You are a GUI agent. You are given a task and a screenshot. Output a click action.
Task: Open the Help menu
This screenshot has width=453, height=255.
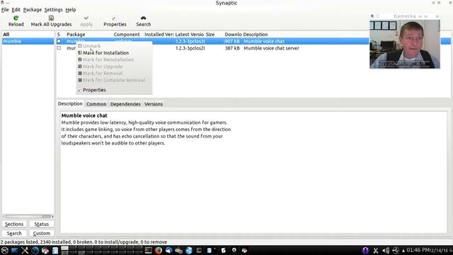[71, 10]
